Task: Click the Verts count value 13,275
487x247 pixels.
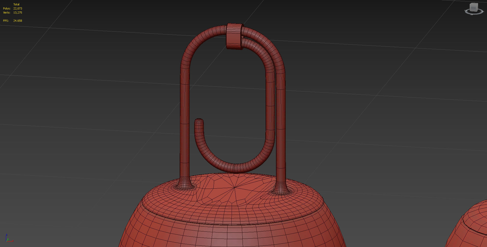Action: coord(18,12)
